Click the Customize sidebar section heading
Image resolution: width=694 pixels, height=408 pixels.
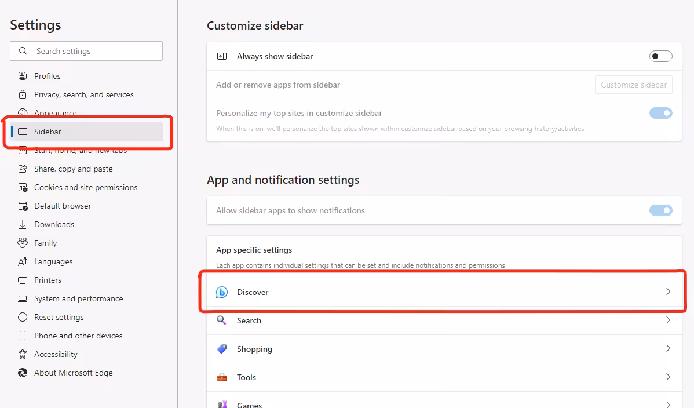255,25
